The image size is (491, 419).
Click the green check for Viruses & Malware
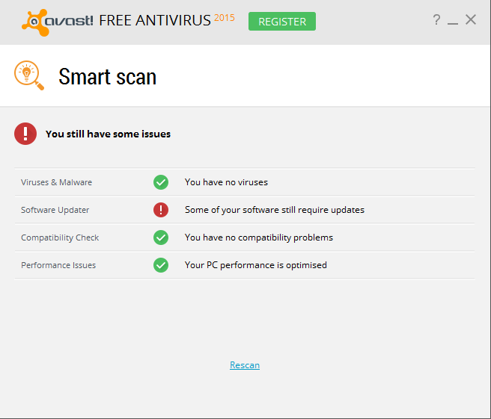161,182
